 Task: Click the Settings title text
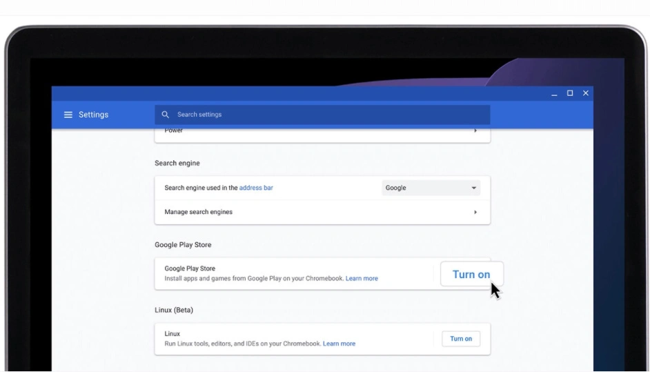(x=93, y=115)
